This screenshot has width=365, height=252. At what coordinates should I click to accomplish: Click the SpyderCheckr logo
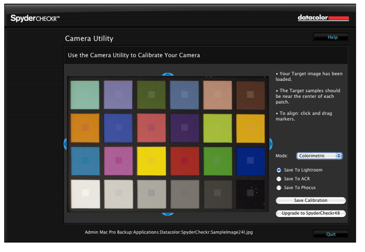35,18
